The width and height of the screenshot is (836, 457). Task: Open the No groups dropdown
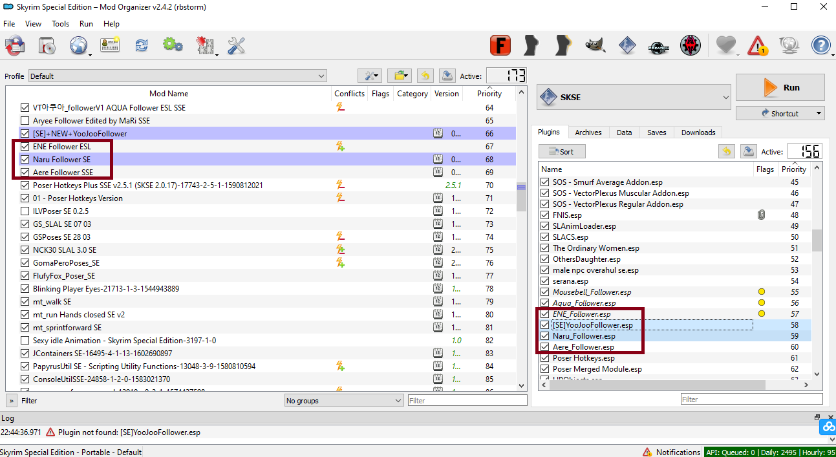(x=344, y=401)
